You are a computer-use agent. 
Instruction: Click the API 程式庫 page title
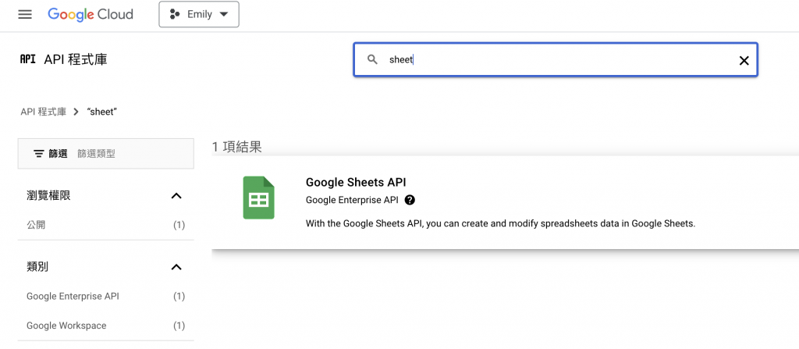click(x=76, y=59)
